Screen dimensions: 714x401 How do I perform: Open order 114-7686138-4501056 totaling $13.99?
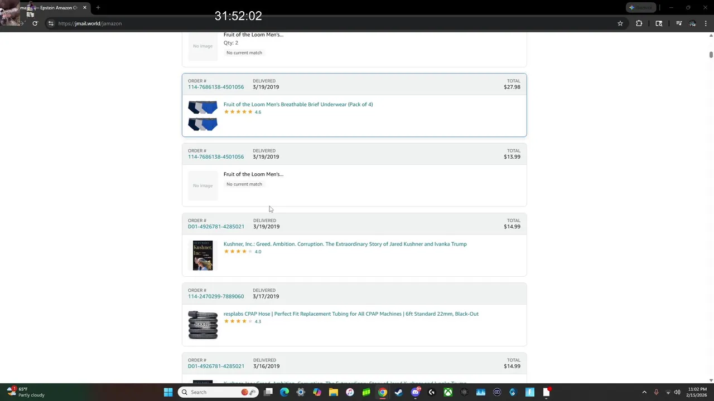click(216, 157)
